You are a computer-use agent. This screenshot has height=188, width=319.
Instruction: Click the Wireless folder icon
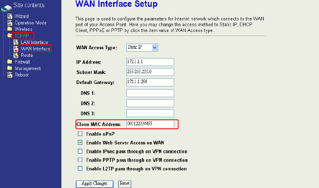pyautogui.click(x=10, y=29)
